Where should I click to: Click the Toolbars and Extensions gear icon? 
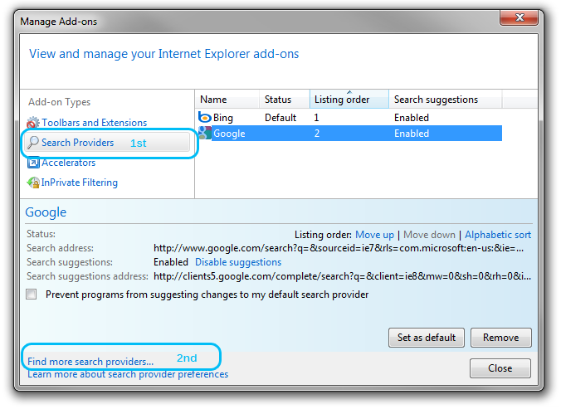pos(32,123)
